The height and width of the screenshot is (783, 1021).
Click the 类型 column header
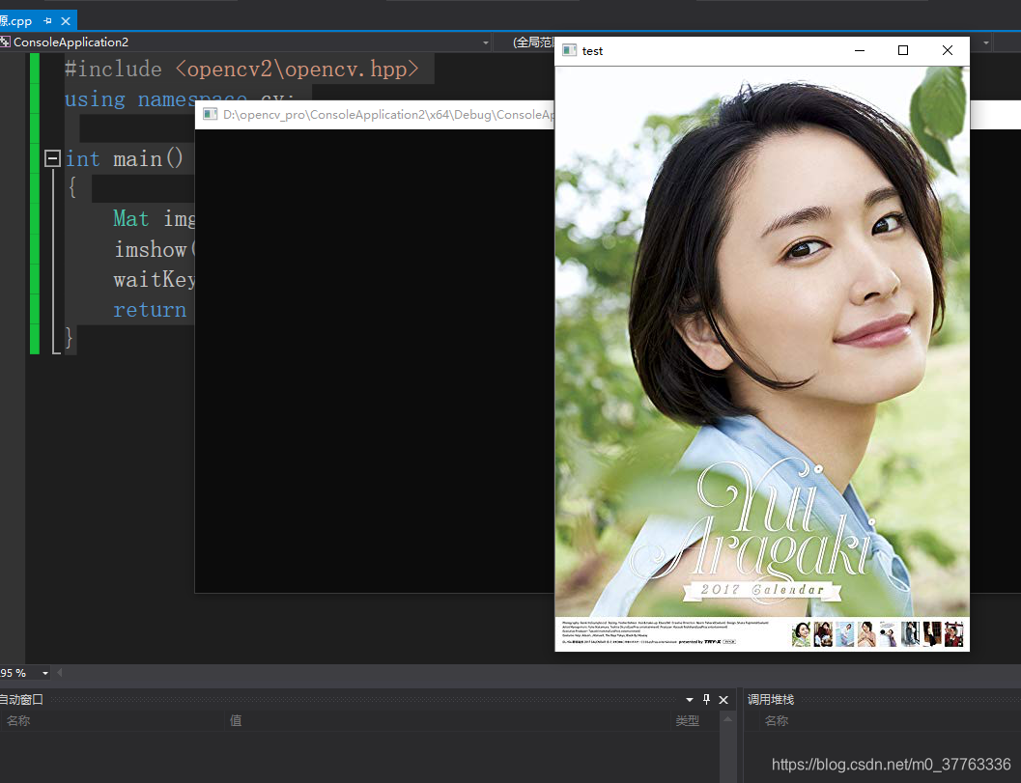pos(688,720)
